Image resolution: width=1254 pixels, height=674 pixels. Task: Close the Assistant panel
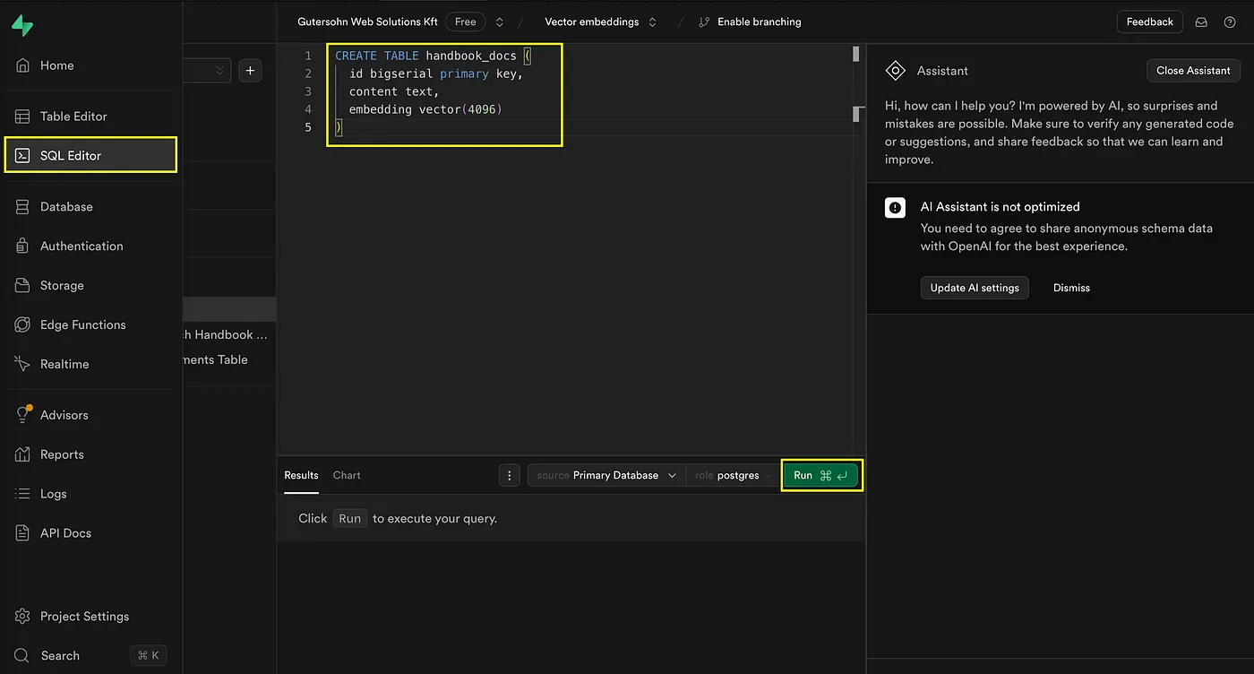(1193, 71)
